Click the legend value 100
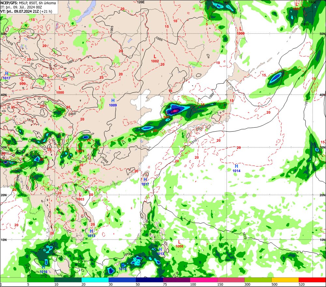The width and height of the screenshot is (326, 287). click(x=193, y=284)
